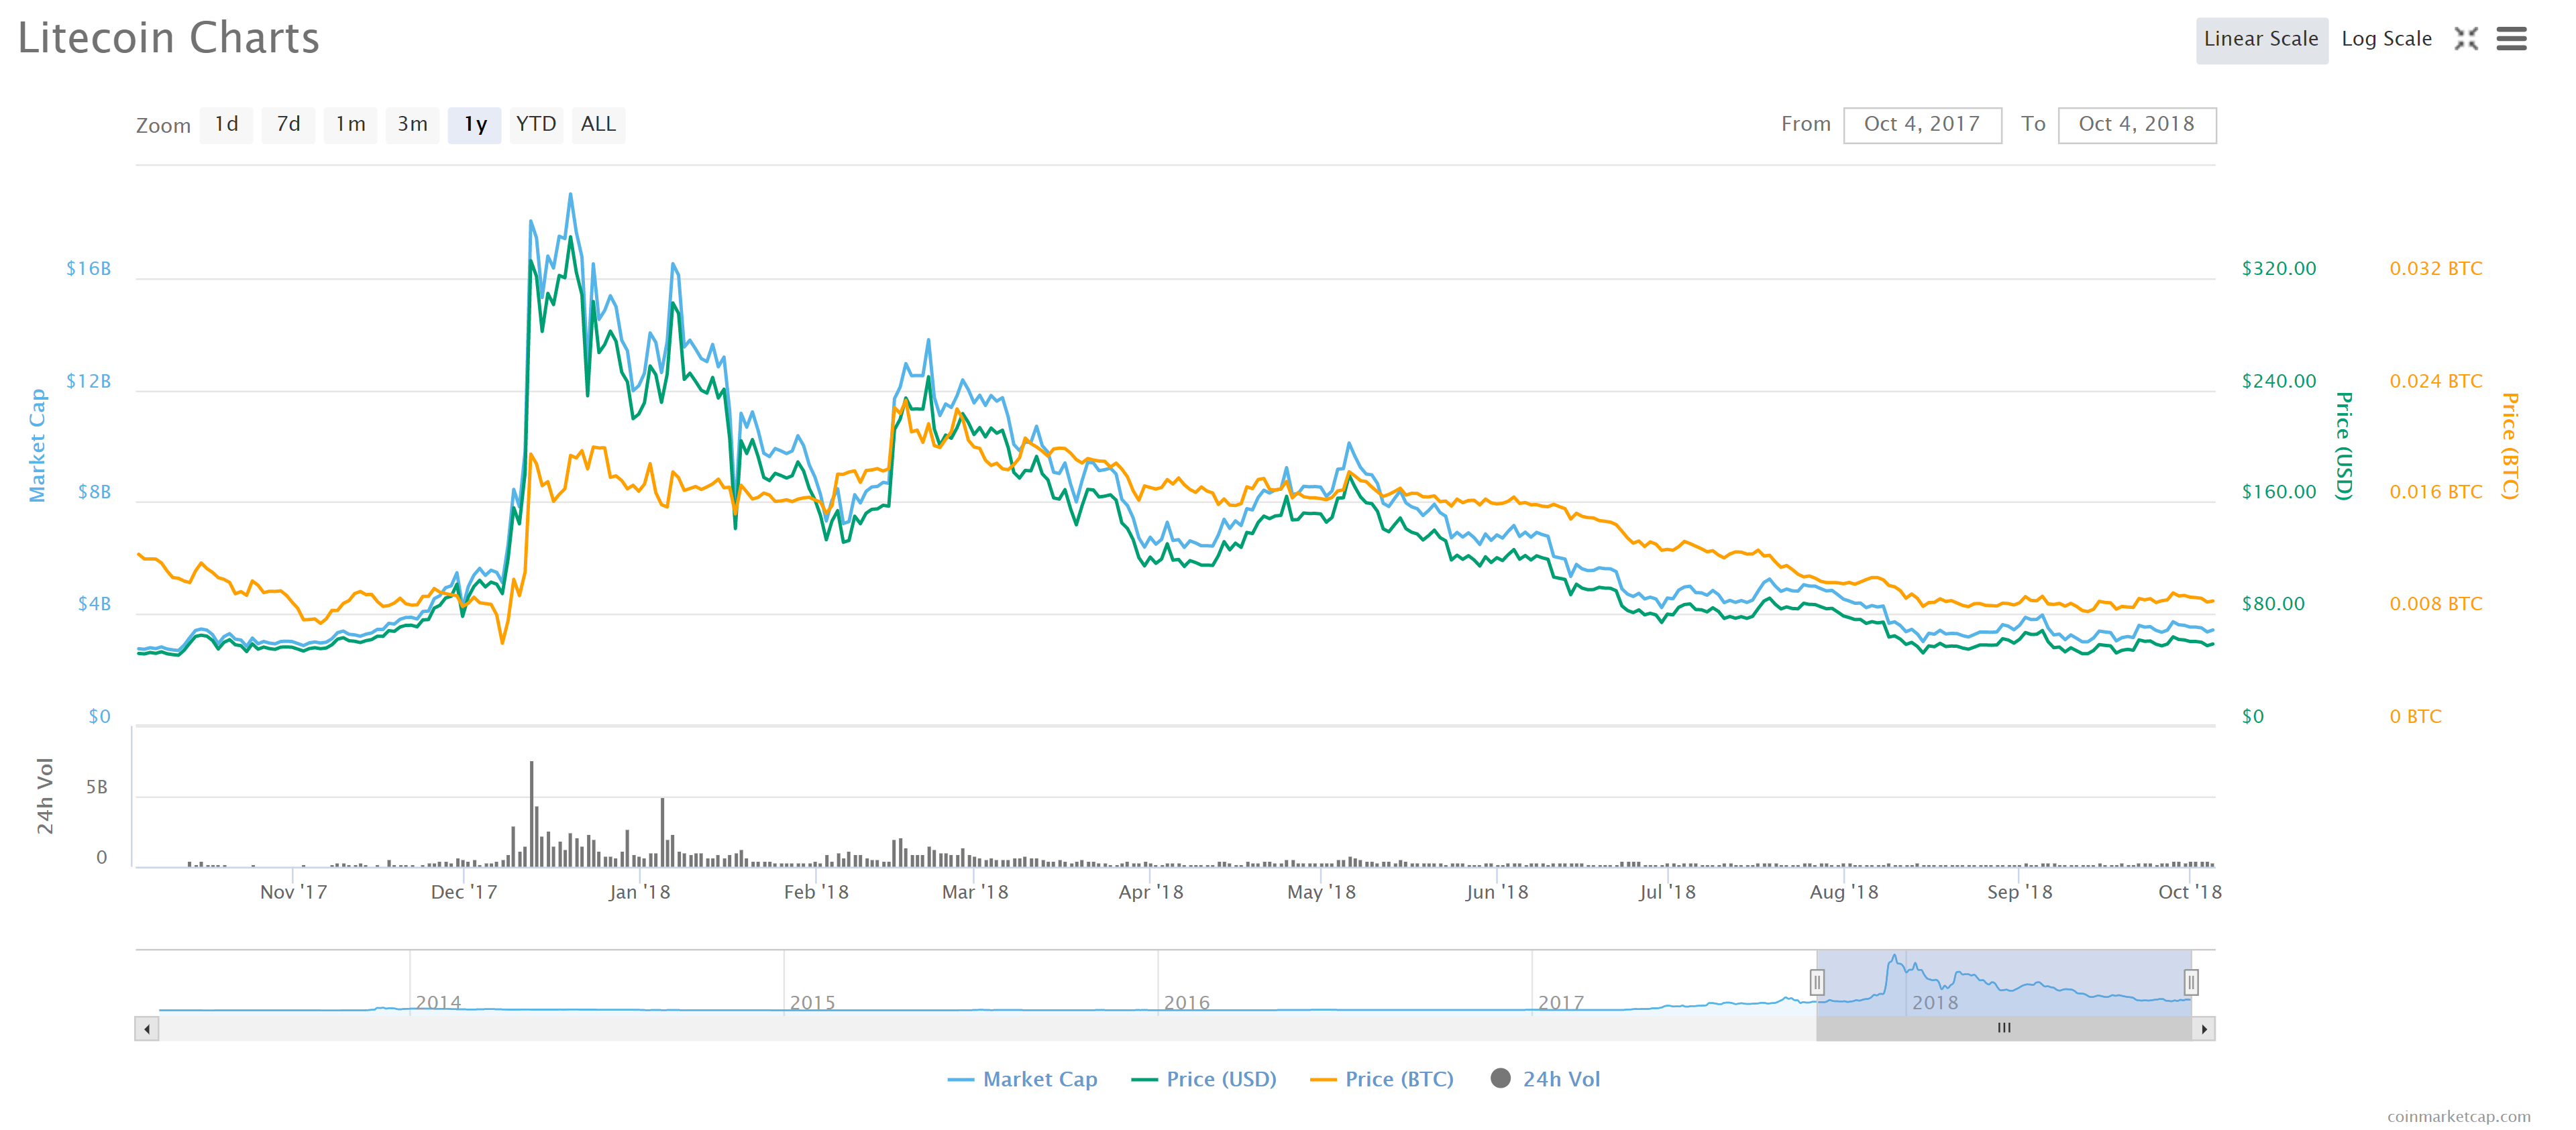Click the 2014 label in navigator
Screen dimensions: 2576x1130
pos(438,1002)
